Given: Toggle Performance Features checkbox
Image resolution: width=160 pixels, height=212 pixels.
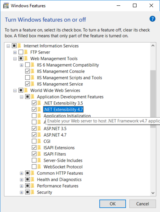Looking at the screenshot, I should pos(27,186).
